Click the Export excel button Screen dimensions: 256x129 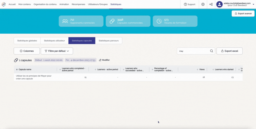click(x=229, y=51)
